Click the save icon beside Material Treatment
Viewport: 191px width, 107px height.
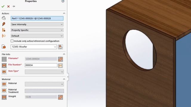[4, 90]
